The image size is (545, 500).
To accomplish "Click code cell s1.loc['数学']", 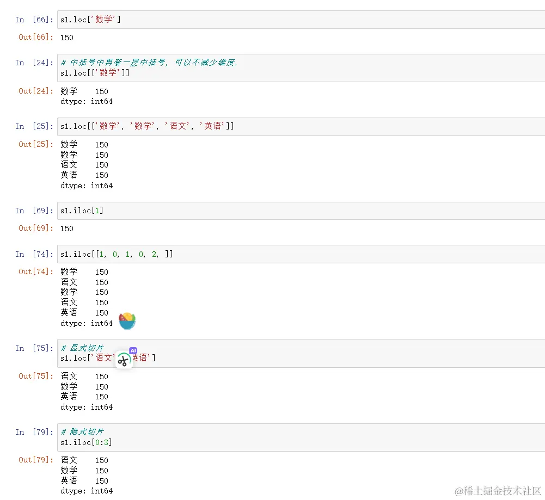I will click(301, 20).
